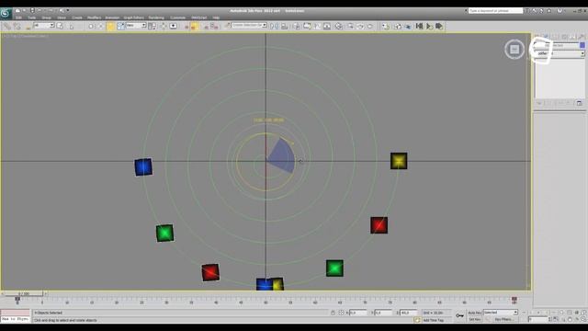Click the Render Production button
Viewport: 588px width, 331px height.
coord(370,27)
